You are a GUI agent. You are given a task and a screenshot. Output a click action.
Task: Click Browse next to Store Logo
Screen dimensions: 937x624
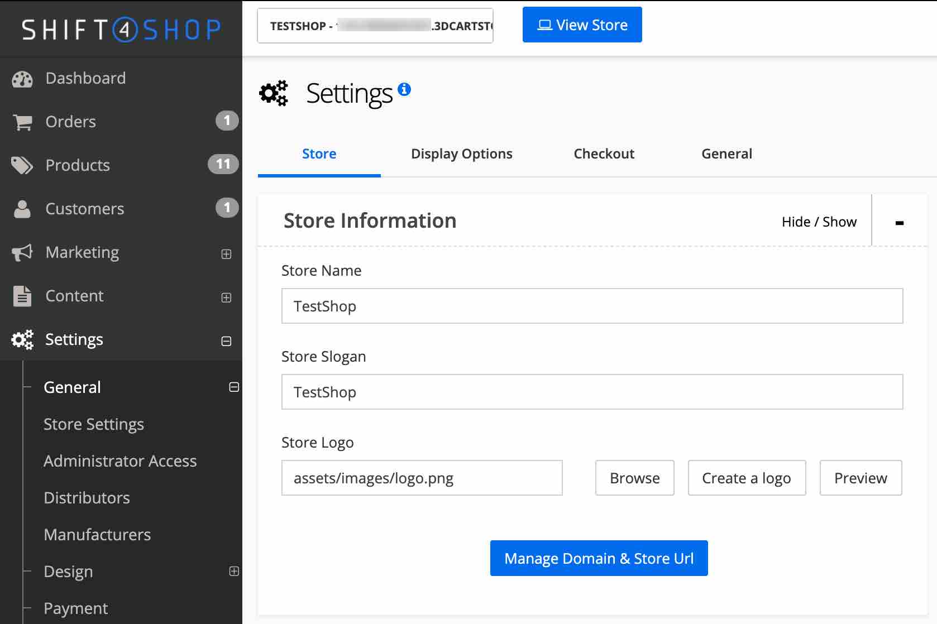[x=634, y=478]
